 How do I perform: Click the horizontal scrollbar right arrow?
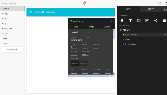pos(112,76)
